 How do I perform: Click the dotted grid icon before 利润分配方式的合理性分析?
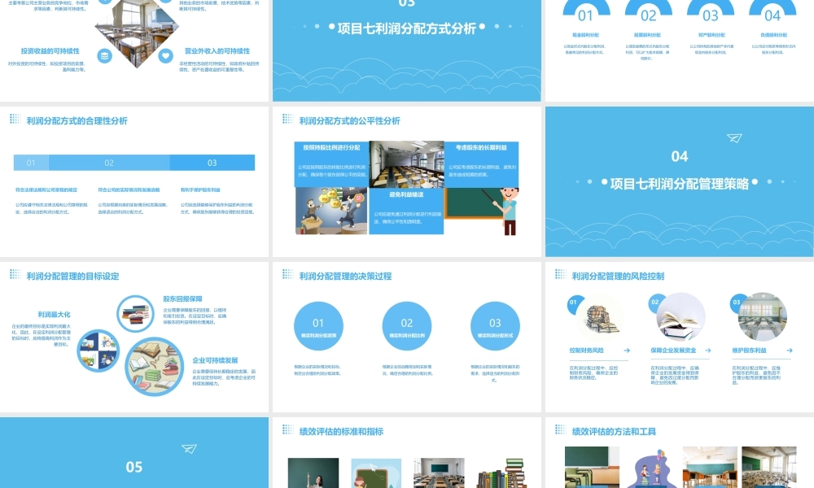(15, 120)
